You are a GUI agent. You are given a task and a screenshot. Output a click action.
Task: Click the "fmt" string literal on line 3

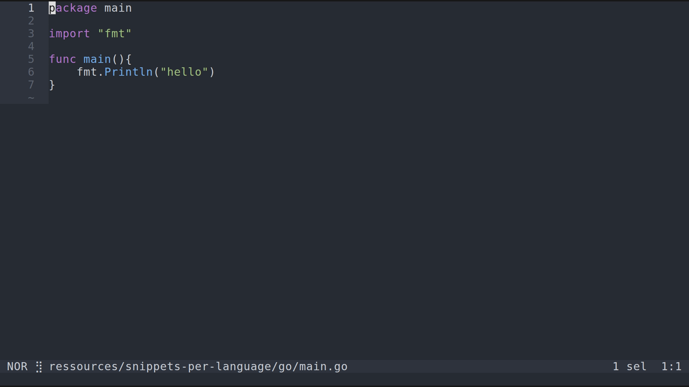115,34
